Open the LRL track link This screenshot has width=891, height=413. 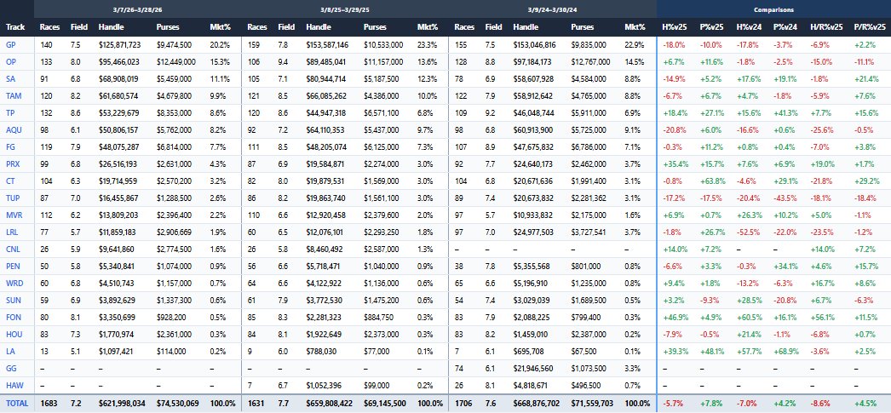click(12, 232)
